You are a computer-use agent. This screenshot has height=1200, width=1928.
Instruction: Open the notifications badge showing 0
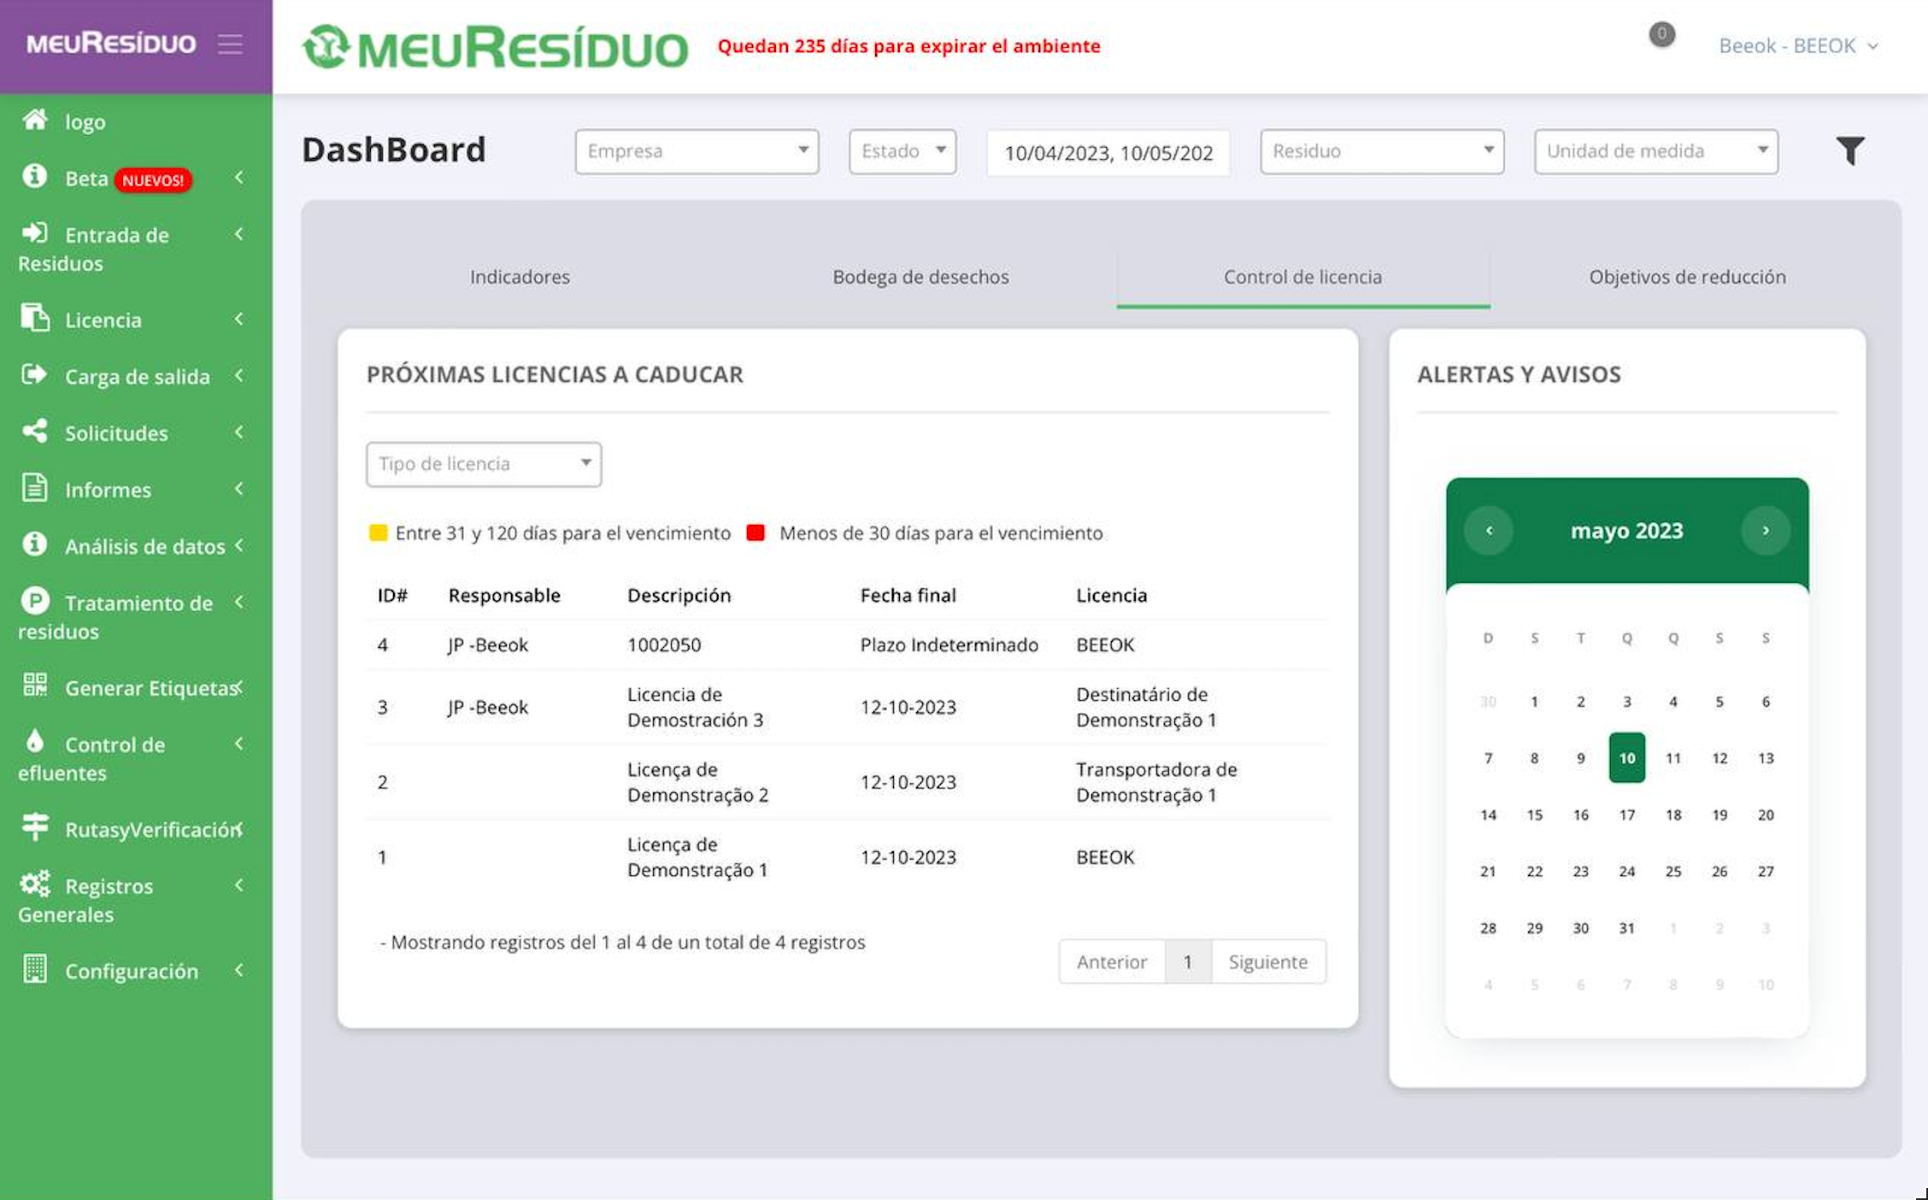click(x=1661, y=34)
